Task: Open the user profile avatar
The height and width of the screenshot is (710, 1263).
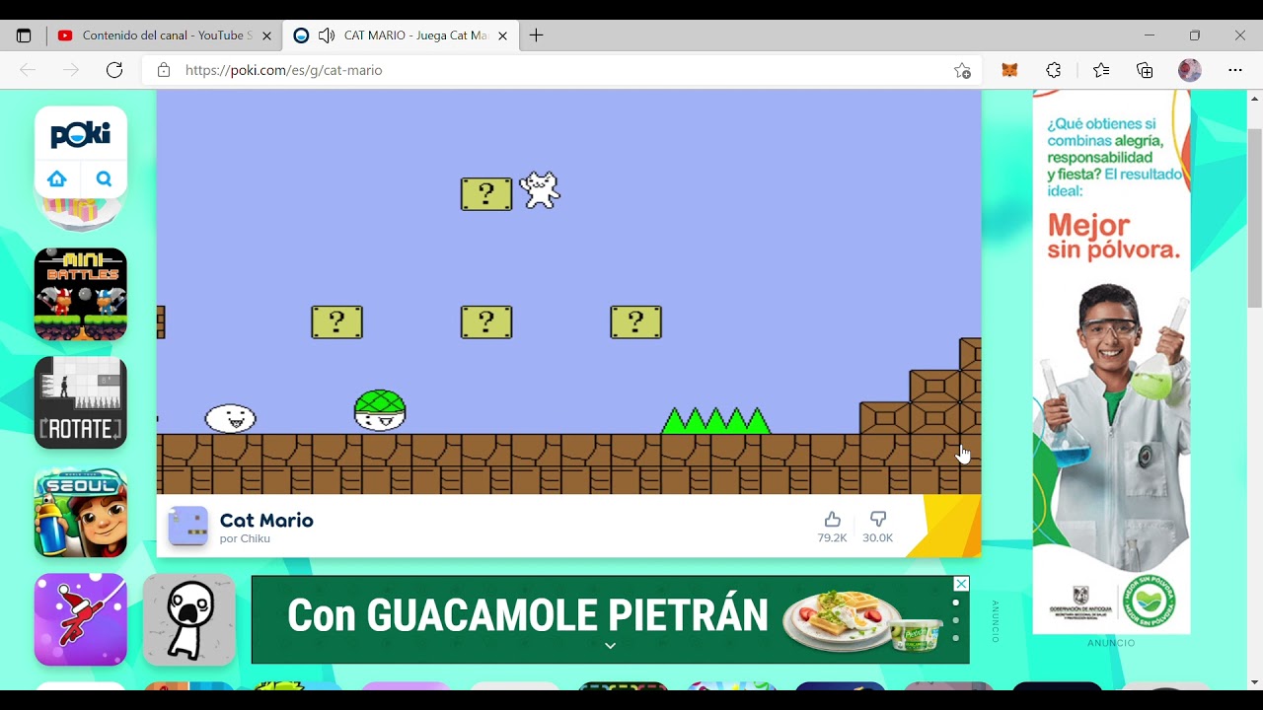Action: [x=1190, y=70]
